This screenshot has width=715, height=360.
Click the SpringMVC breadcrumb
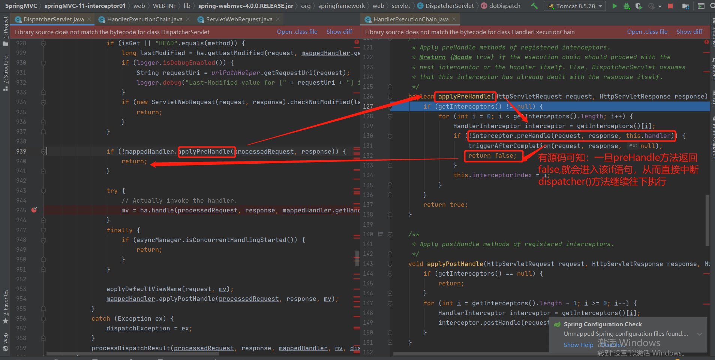(21, 6)
